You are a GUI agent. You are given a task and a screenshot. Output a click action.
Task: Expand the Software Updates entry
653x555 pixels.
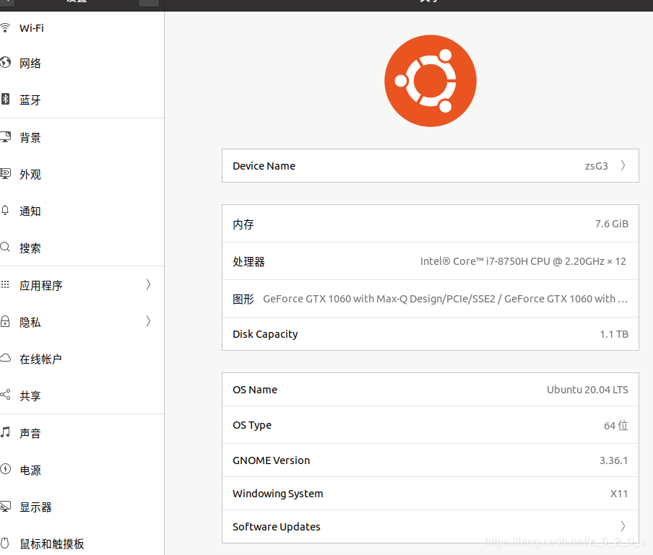pyautogui.click(x=622, y=526)
